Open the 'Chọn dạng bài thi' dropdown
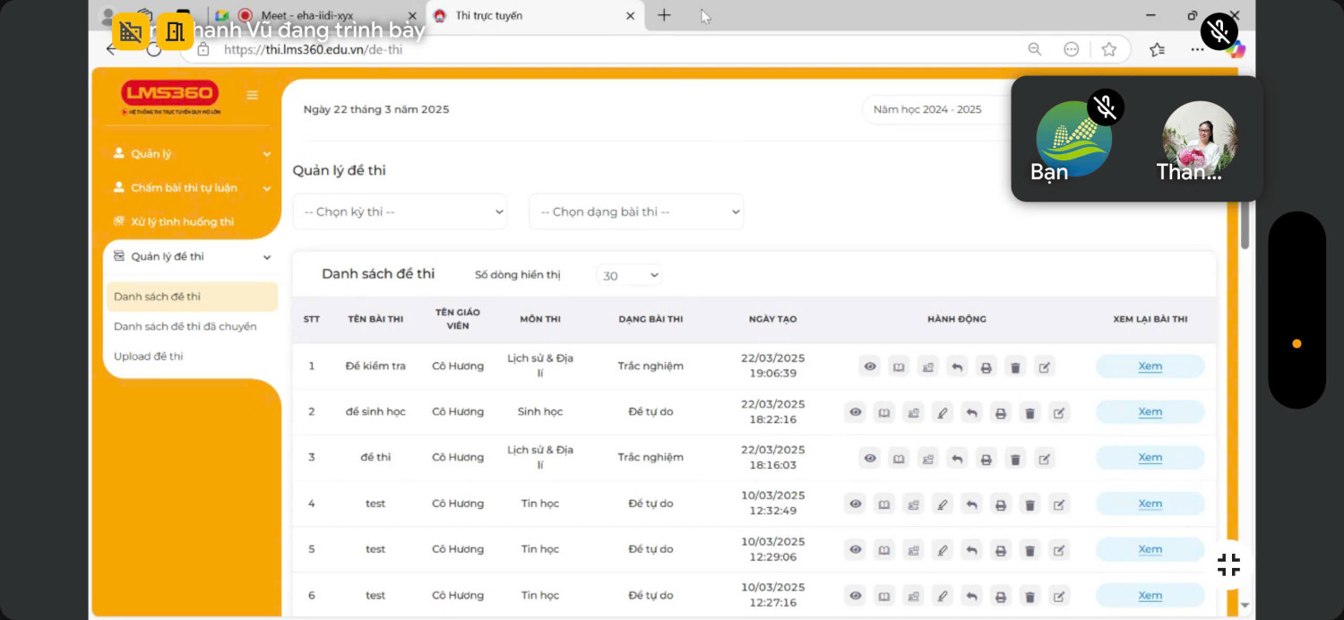The height and width of the screenshot is (620, 1344). tap(636, 212)
